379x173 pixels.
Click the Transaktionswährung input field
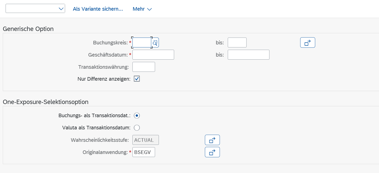pos(144,67)
